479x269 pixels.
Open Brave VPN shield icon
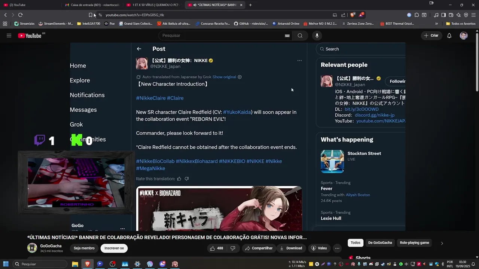(x=466, y=15)
